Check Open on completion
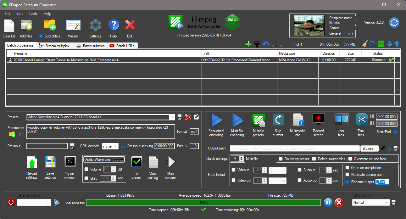This screenshot has height=219, width=406. (x=348, y=168)
